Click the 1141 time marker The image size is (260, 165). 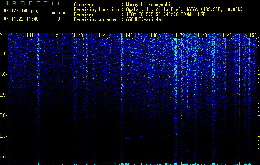click(x=29, y=35)
